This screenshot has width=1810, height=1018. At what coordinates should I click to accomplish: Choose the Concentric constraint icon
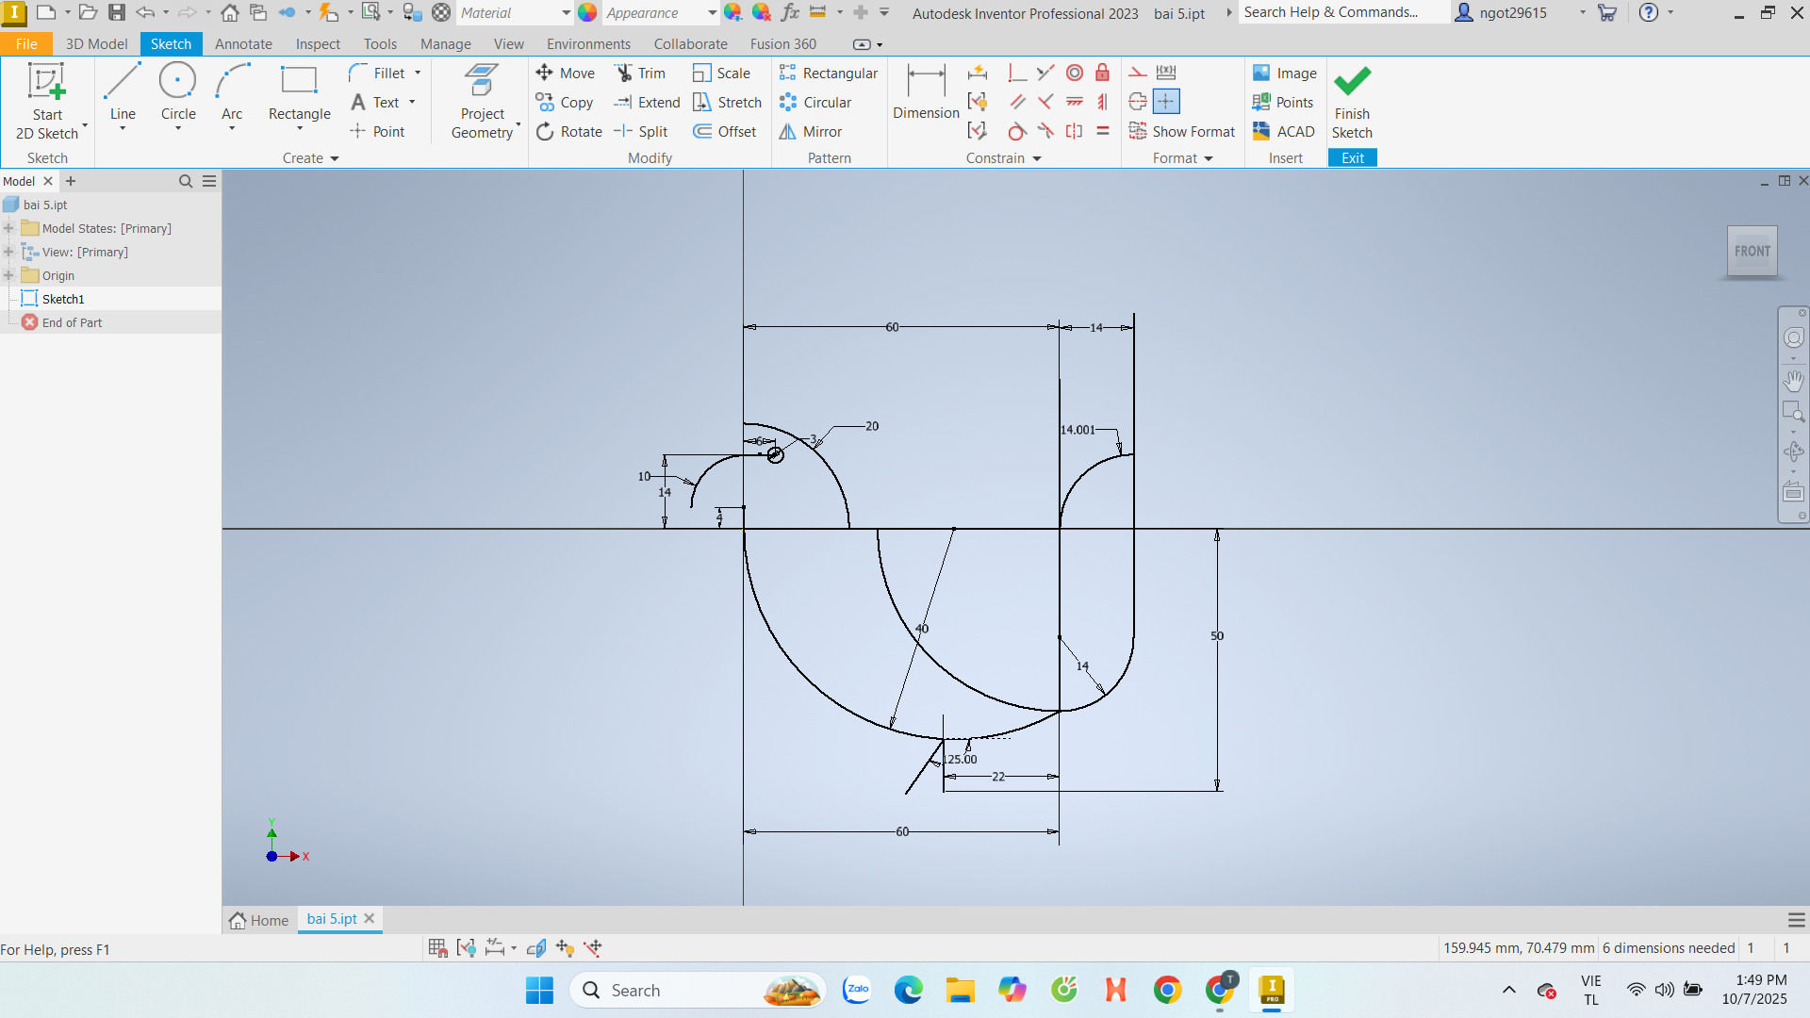(1074, 73)
